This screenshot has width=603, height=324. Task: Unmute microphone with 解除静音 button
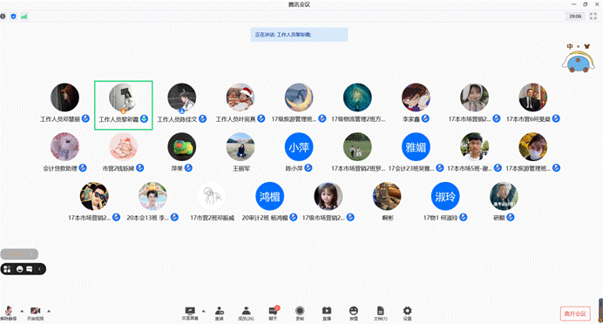tap(9, 313)
